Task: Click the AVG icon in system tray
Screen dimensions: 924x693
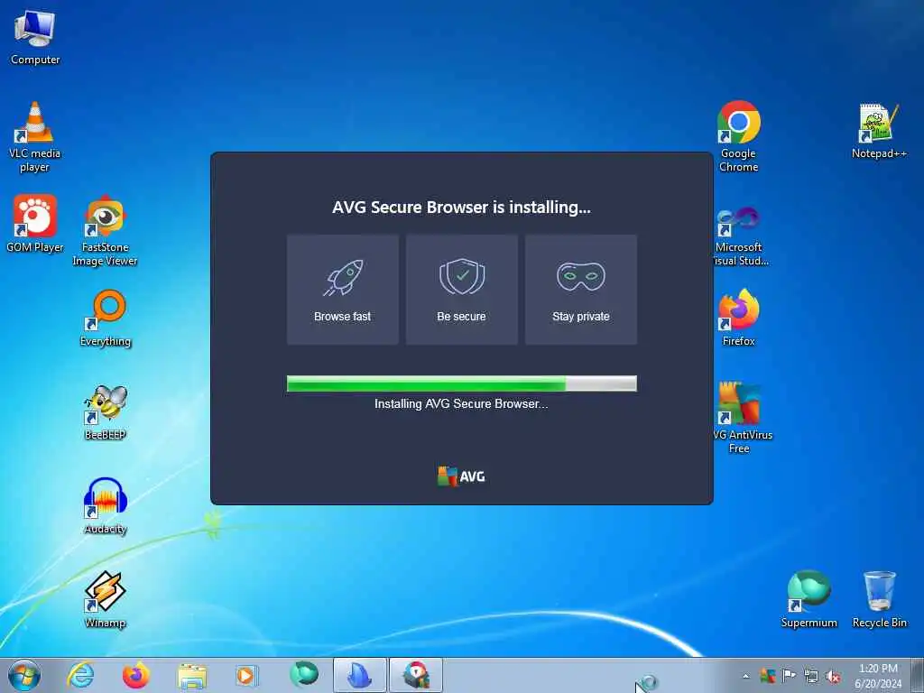Action: click(767, 676)
